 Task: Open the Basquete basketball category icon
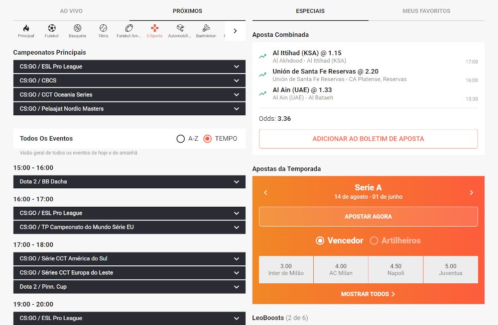77,28
